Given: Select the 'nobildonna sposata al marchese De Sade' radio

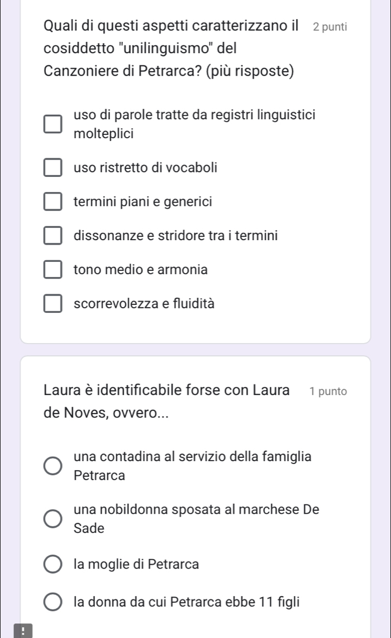Looking at the screenshot, I should [x=54, y=519].
